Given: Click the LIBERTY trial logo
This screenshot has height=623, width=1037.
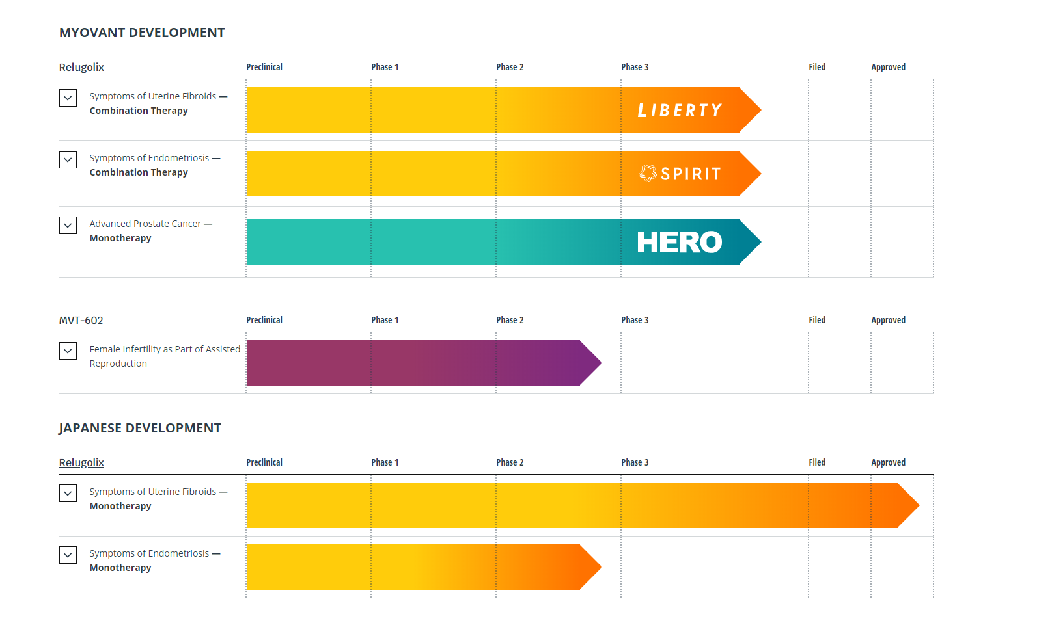Looking at the screenshot, I should click(x=680, y=111).
